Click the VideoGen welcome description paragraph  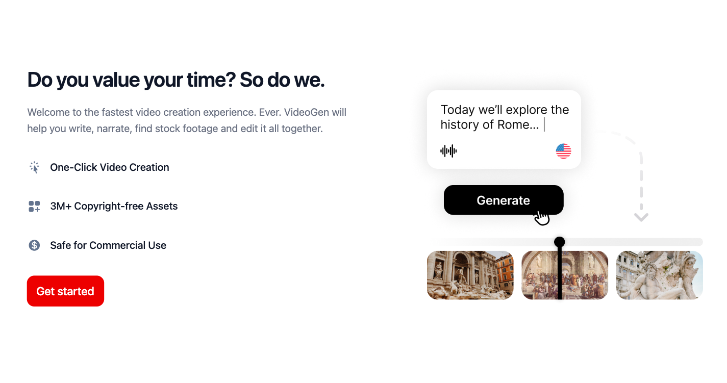pos(187,120)
